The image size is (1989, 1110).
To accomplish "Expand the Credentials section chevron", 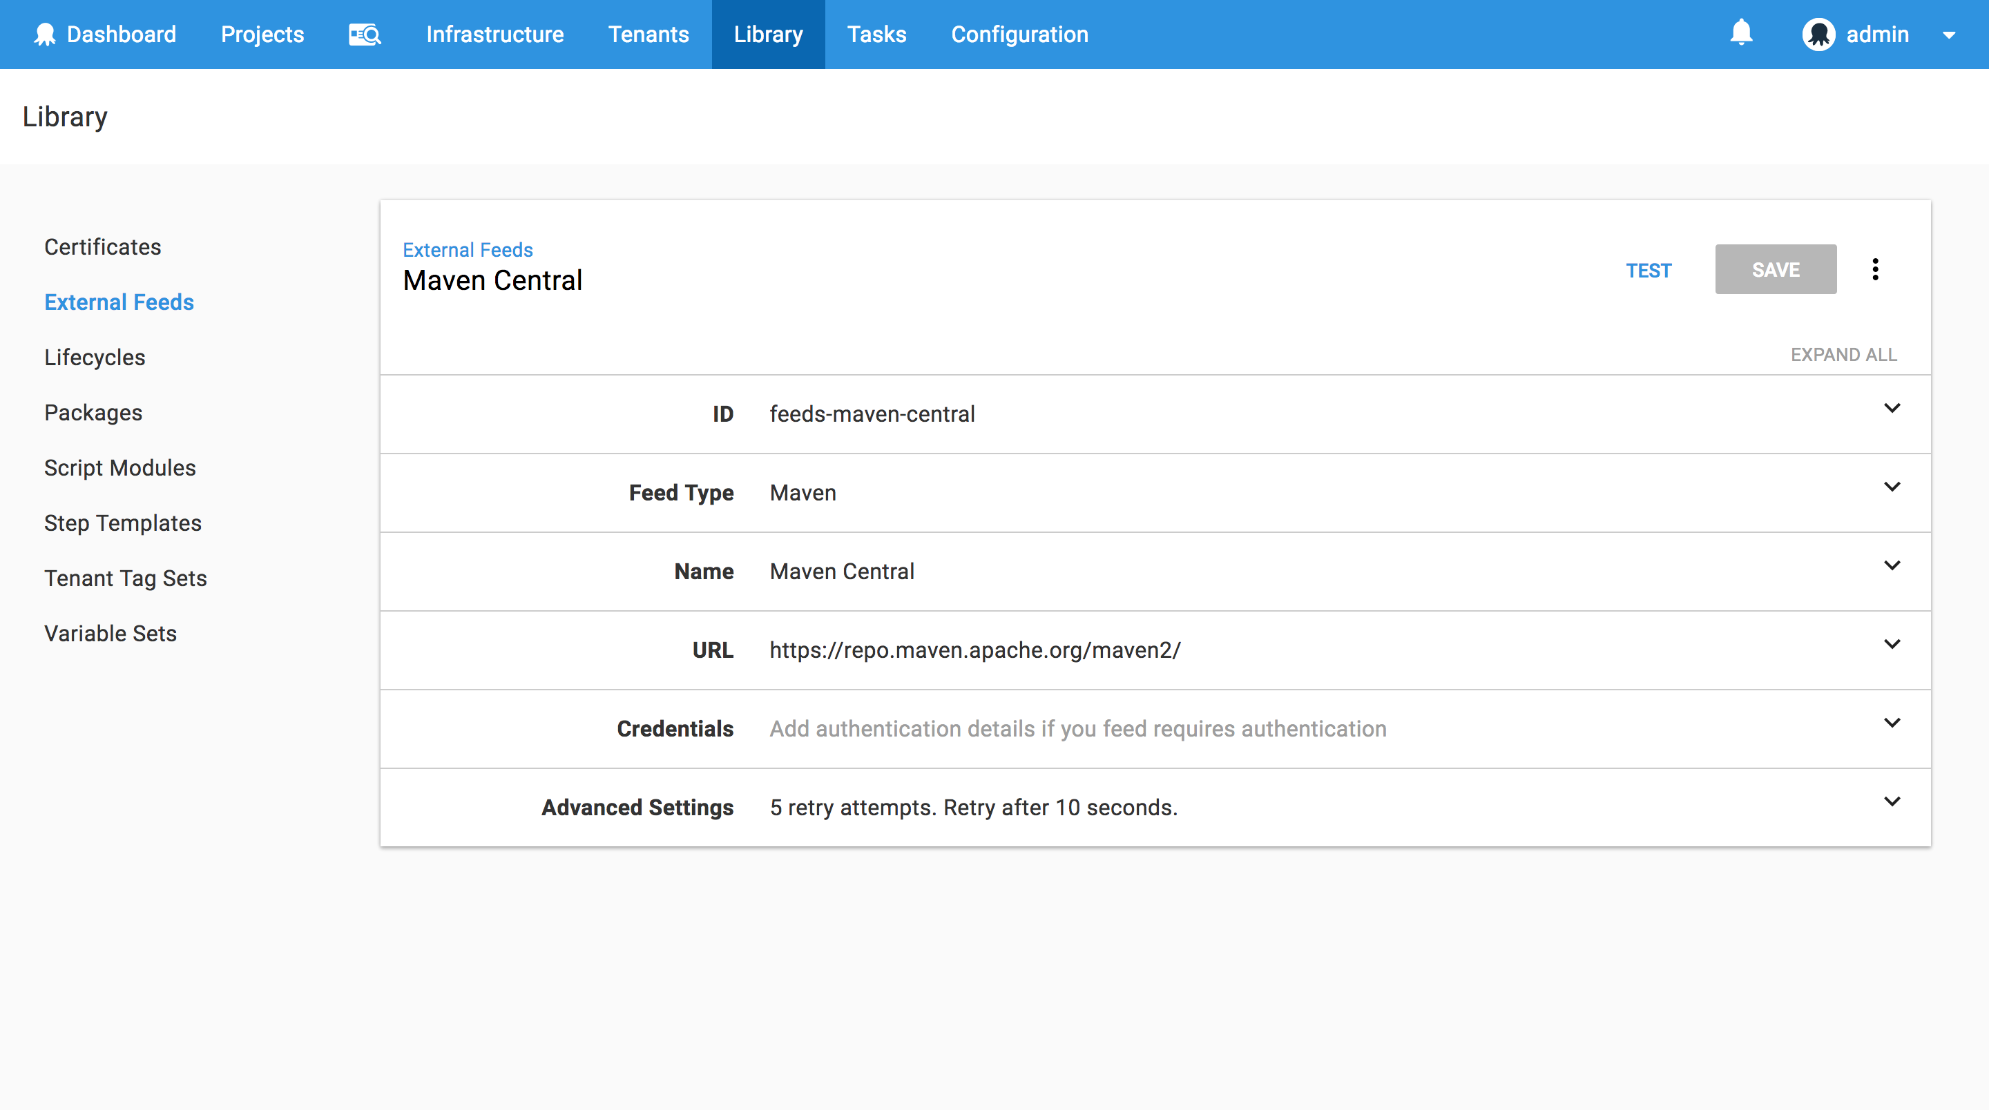I will [x=1892, y=723].
